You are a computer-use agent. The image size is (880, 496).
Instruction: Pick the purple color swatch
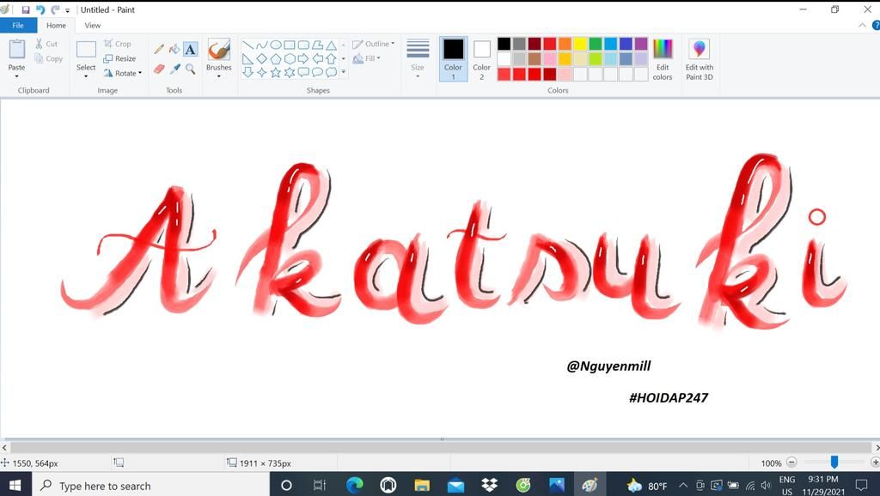pos(641,44)
